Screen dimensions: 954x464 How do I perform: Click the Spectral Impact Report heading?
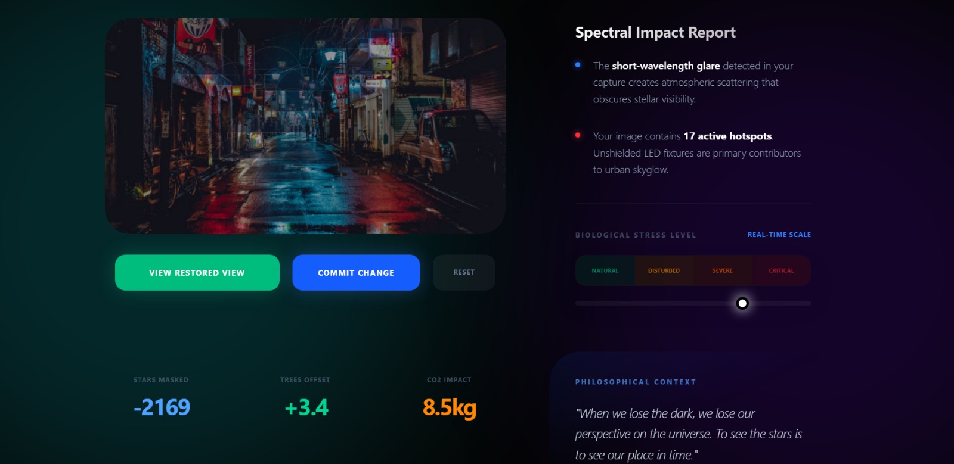(655, 32)
